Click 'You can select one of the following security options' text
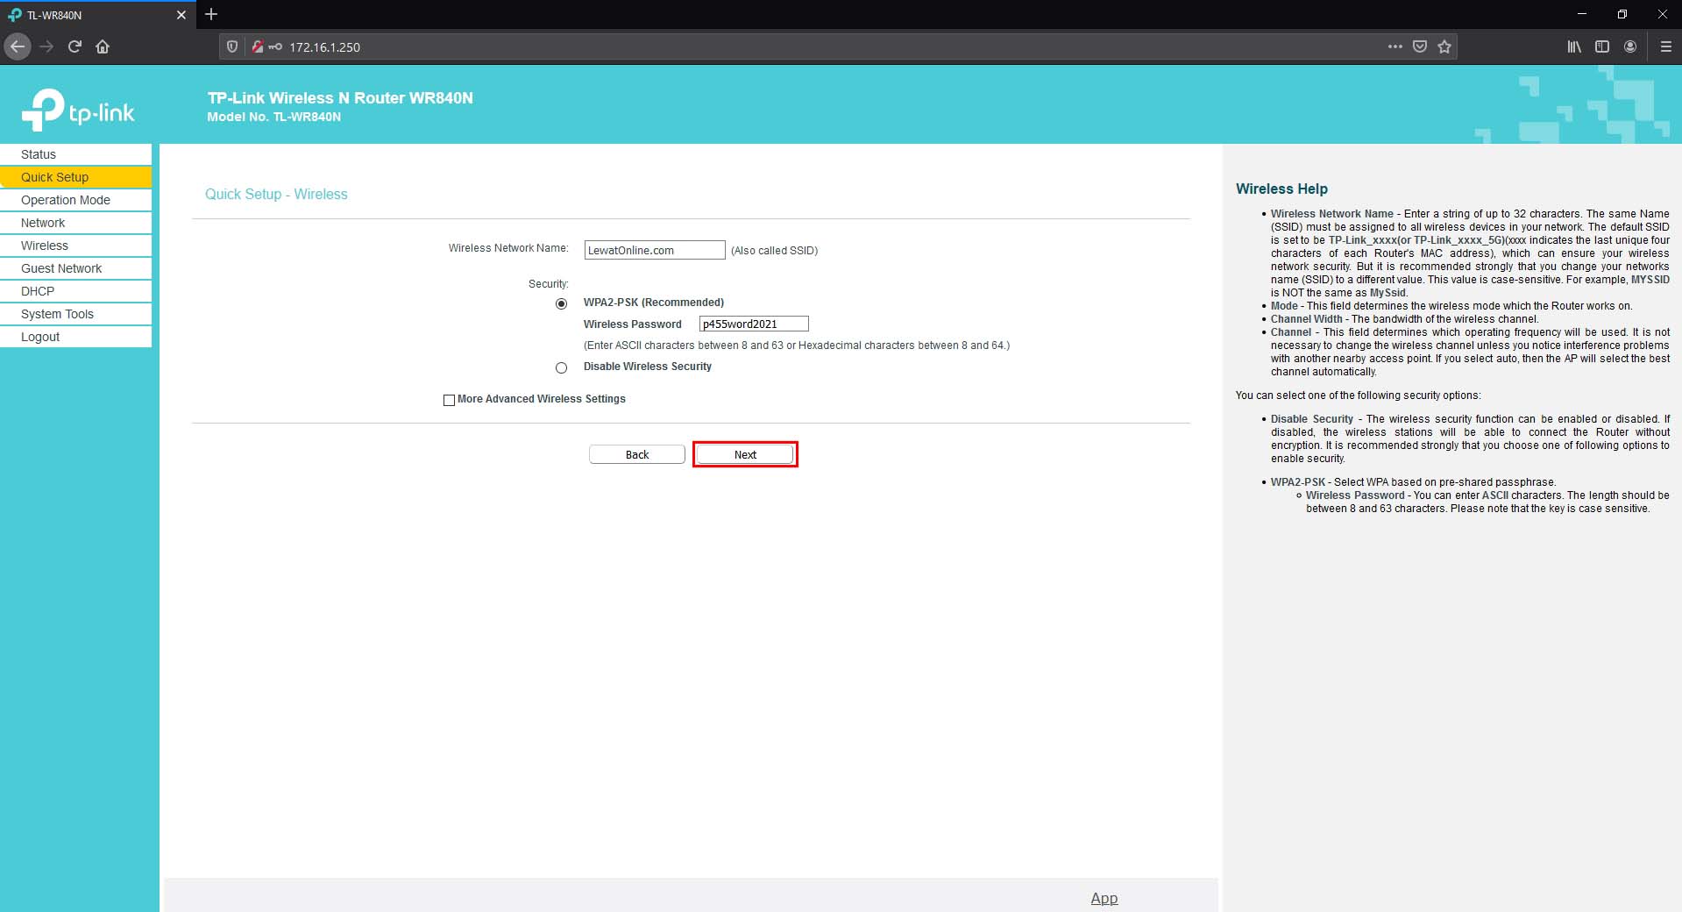 tap(1359, 395)
